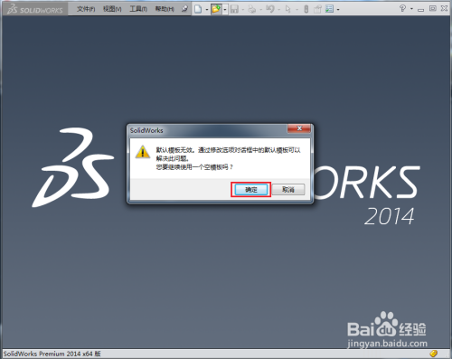Click the dialog title SolidWorks
This screenshot has height=359, width=452.
click(x=146, y=130)
